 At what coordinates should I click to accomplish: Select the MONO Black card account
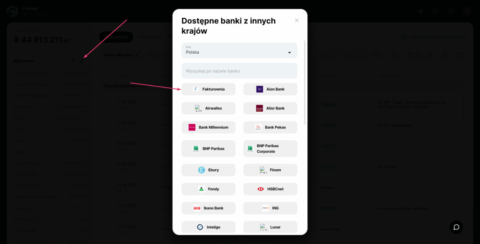click(x=50, y=95)
